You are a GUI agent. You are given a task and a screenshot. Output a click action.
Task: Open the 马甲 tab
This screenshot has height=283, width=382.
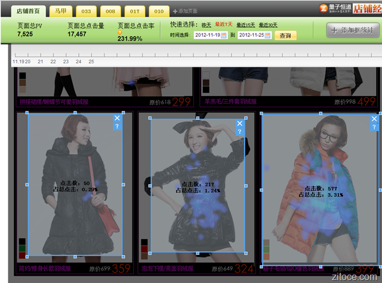tap(60, 11)
